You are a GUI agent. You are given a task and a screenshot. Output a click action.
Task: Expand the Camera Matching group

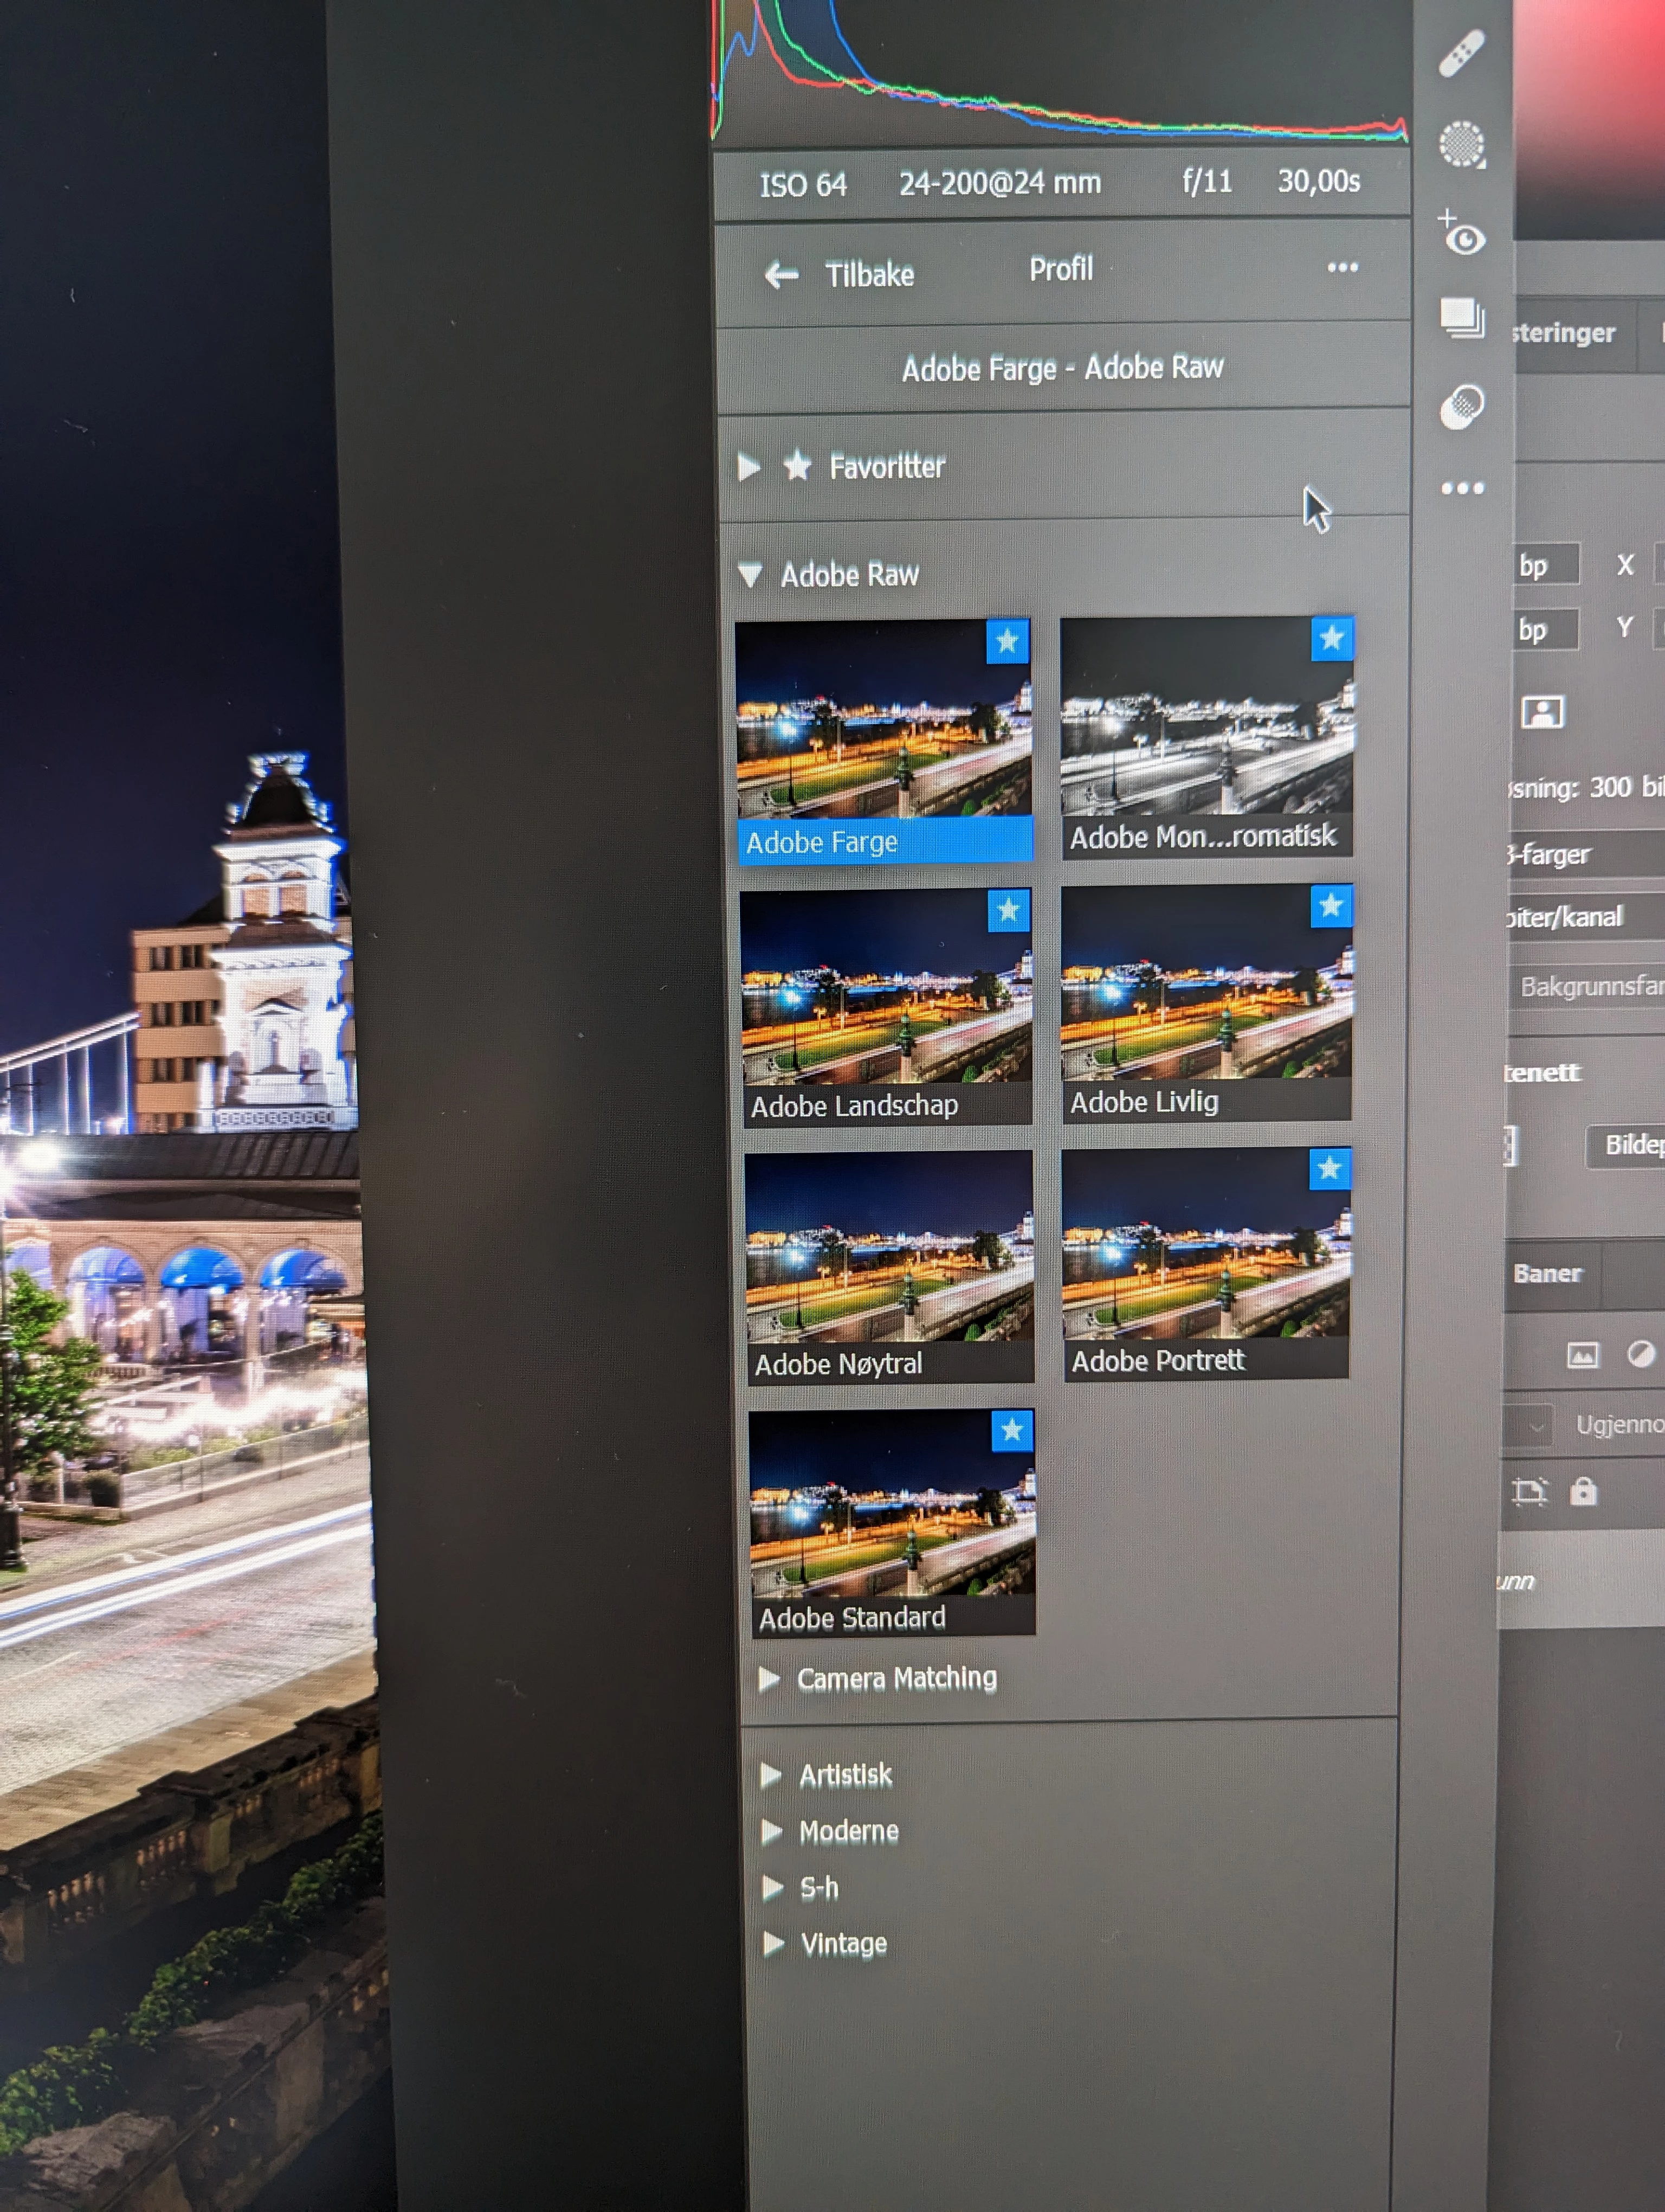click(770, 1679)
